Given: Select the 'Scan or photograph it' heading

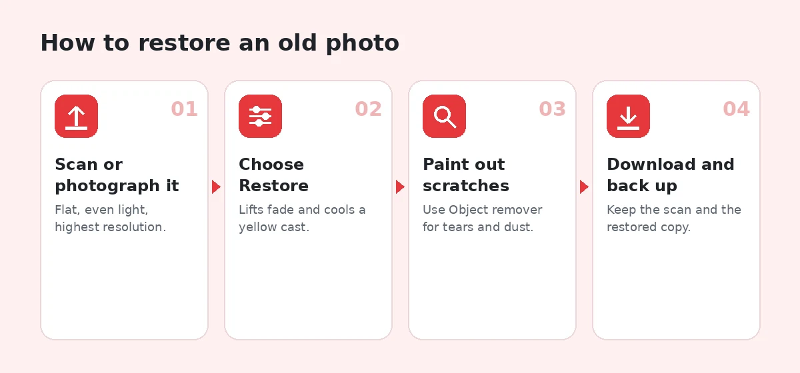Looking at the screenshot, I should coord(117,175).
